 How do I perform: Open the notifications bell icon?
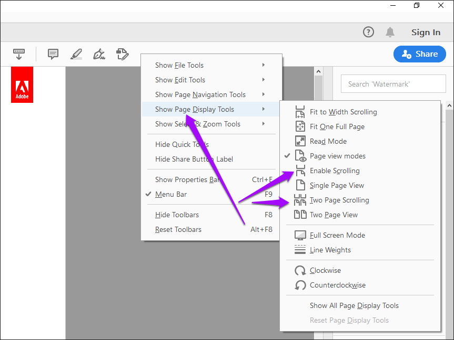(x=390, y=32)
